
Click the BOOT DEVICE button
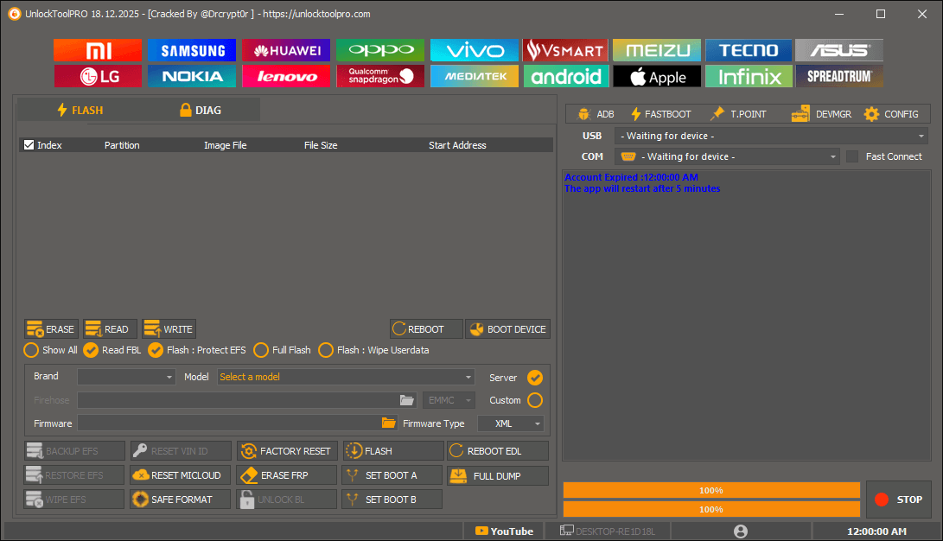tap(507, 329)
